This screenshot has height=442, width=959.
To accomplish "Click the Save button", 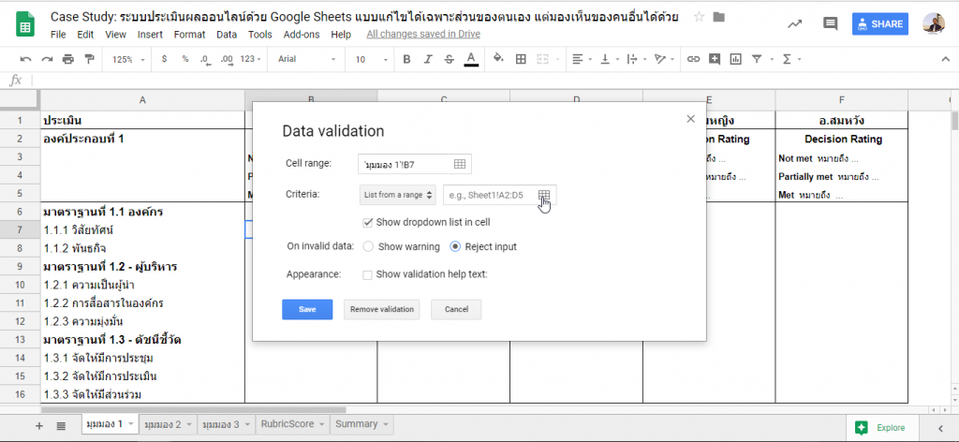I will click(307, 309).
